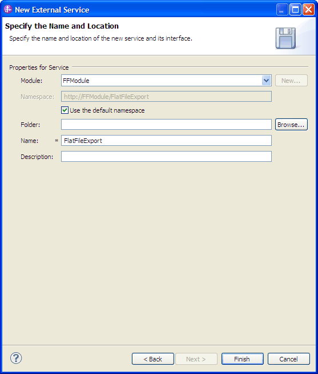Click the Namespace field
The width and height of the screenshot is (318, 374).
[x=166, y=97]
